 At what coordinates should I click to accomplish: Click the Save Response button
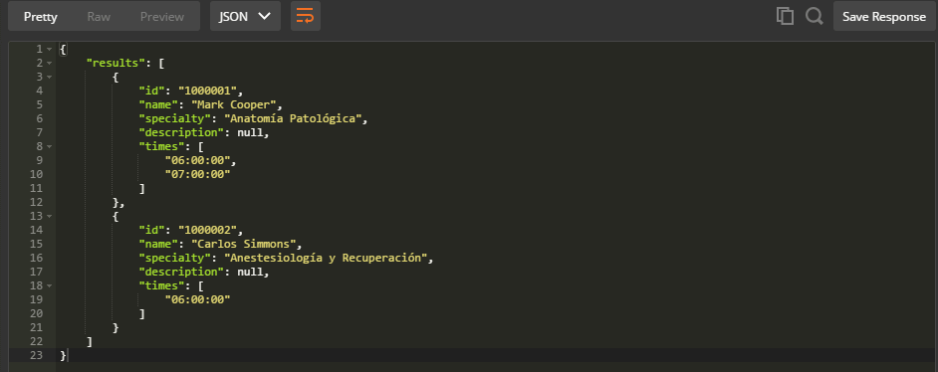tap(884, 16)
